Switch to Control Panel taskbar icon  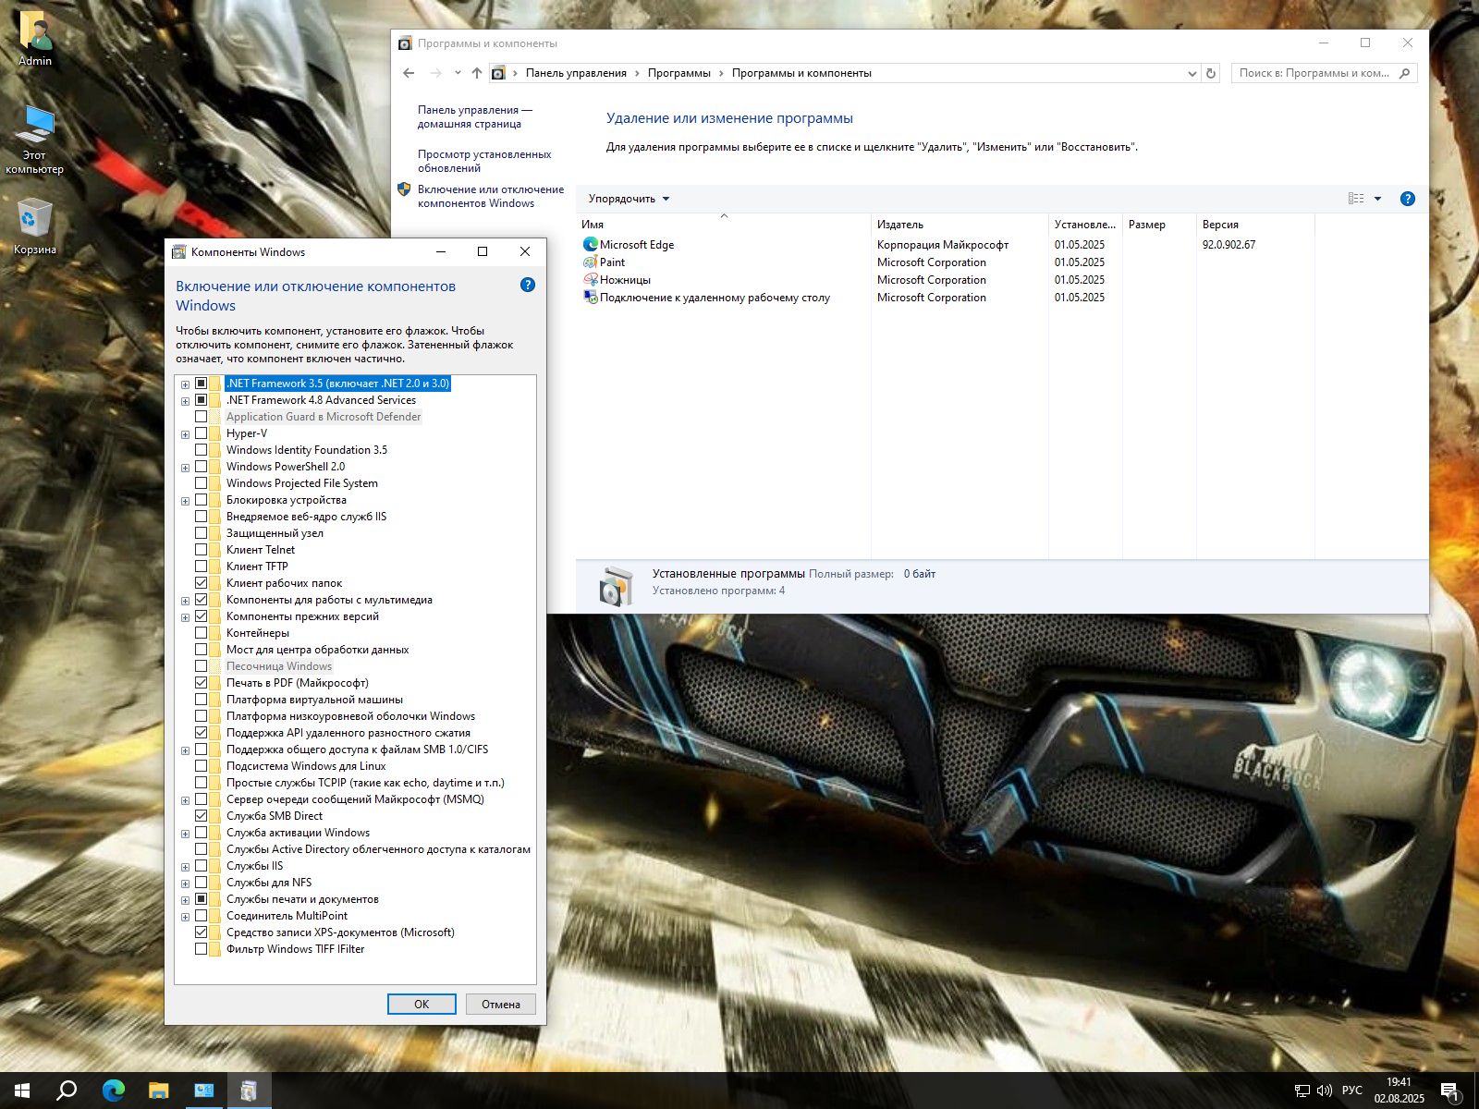(x=203, y=1091)
